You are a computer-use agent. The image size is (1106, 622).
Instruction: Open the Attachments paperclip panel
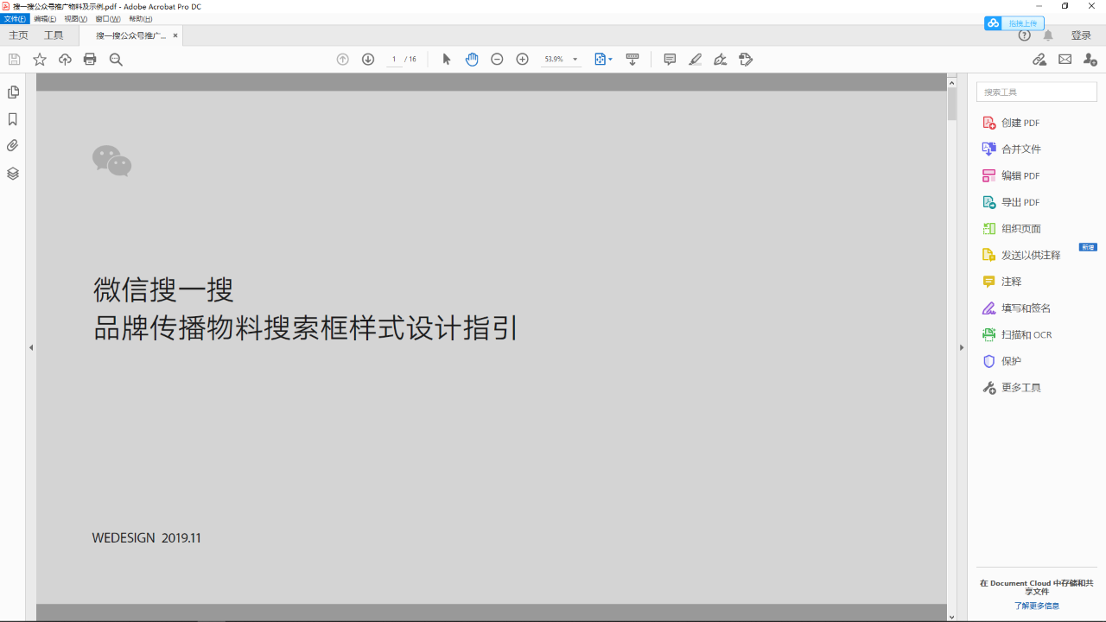pos(13,146)
